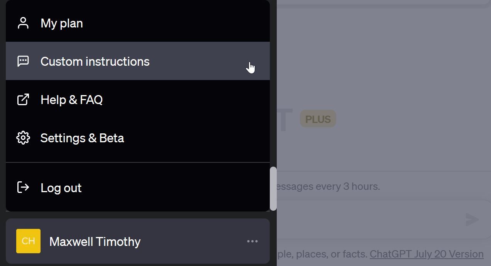Viewport: 491px width, 266px height.
Task: Click the Custom instructions speech bubble icon
Action: (24, 61)
